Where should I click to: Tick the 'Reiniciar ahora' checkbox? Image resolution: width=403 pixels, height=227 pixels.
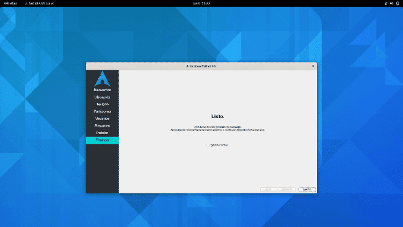point(208,146)
